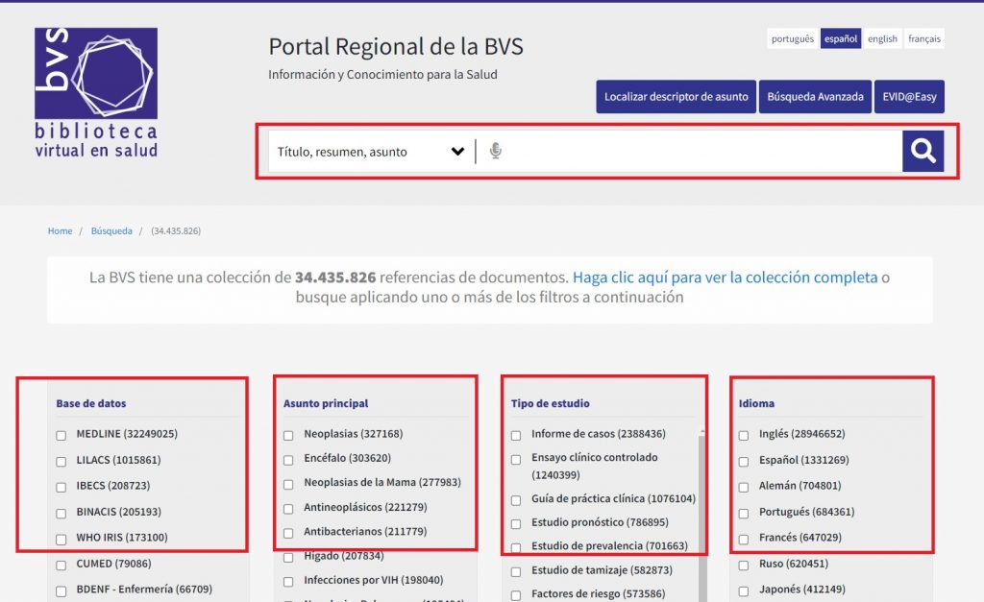The height and width of the screenshot is (602, 984).
Task: Select the BINACIS database checkbox
Action: tap(61, 514)
